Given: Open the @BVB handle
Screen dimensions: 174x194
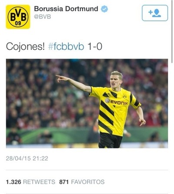Looking at the screenshot, I should click(x=43, y=17).
